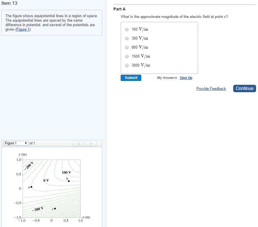Select the 300 V/m answer choice
This screenshot has height=227, width=258.
tap(127, 38)
